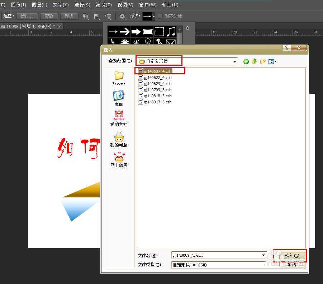
Task: Toggle the 对齐边缘 checkbox
Action: [160, 16]
